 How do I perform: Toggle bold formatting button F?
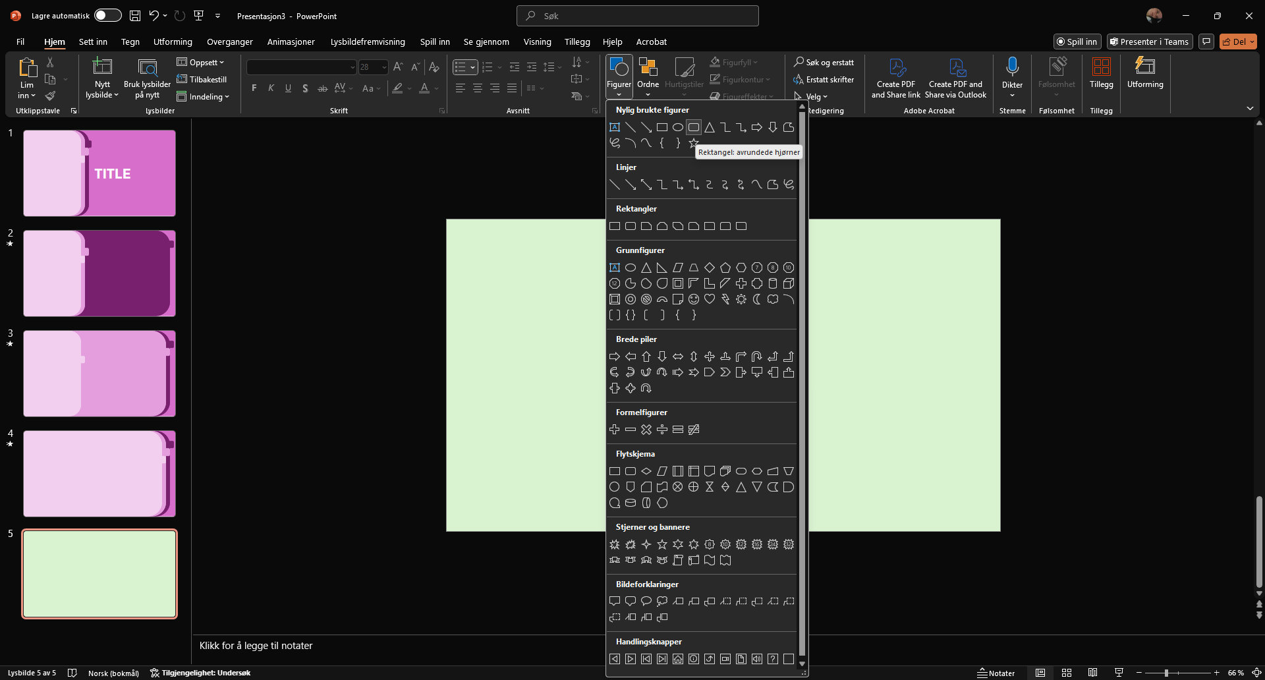point(254,88)
